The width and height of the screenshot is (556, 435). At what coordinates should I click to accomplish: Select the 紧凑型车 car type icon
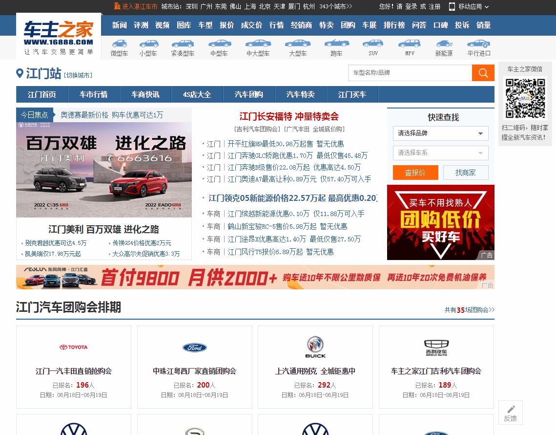pyautogui.click(x=183, y=44)
